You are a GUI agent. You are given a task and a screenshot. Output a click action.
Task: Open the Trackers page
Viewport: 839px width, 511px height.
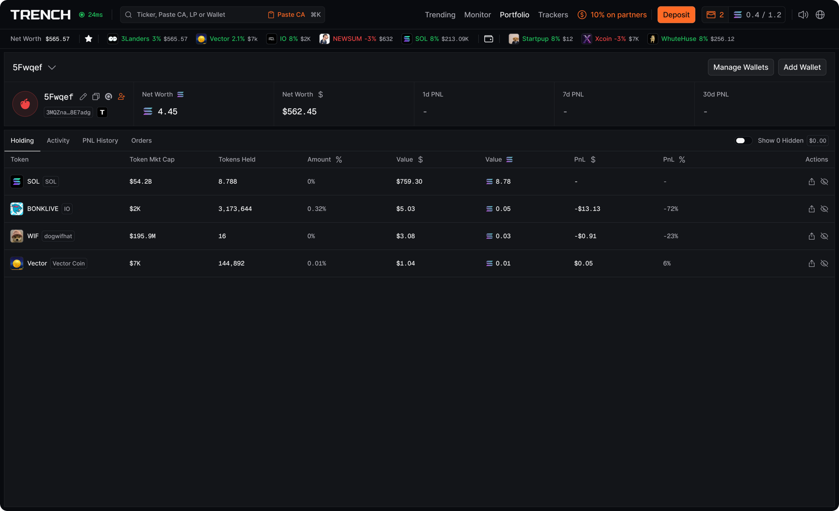[x=553, y=15]
